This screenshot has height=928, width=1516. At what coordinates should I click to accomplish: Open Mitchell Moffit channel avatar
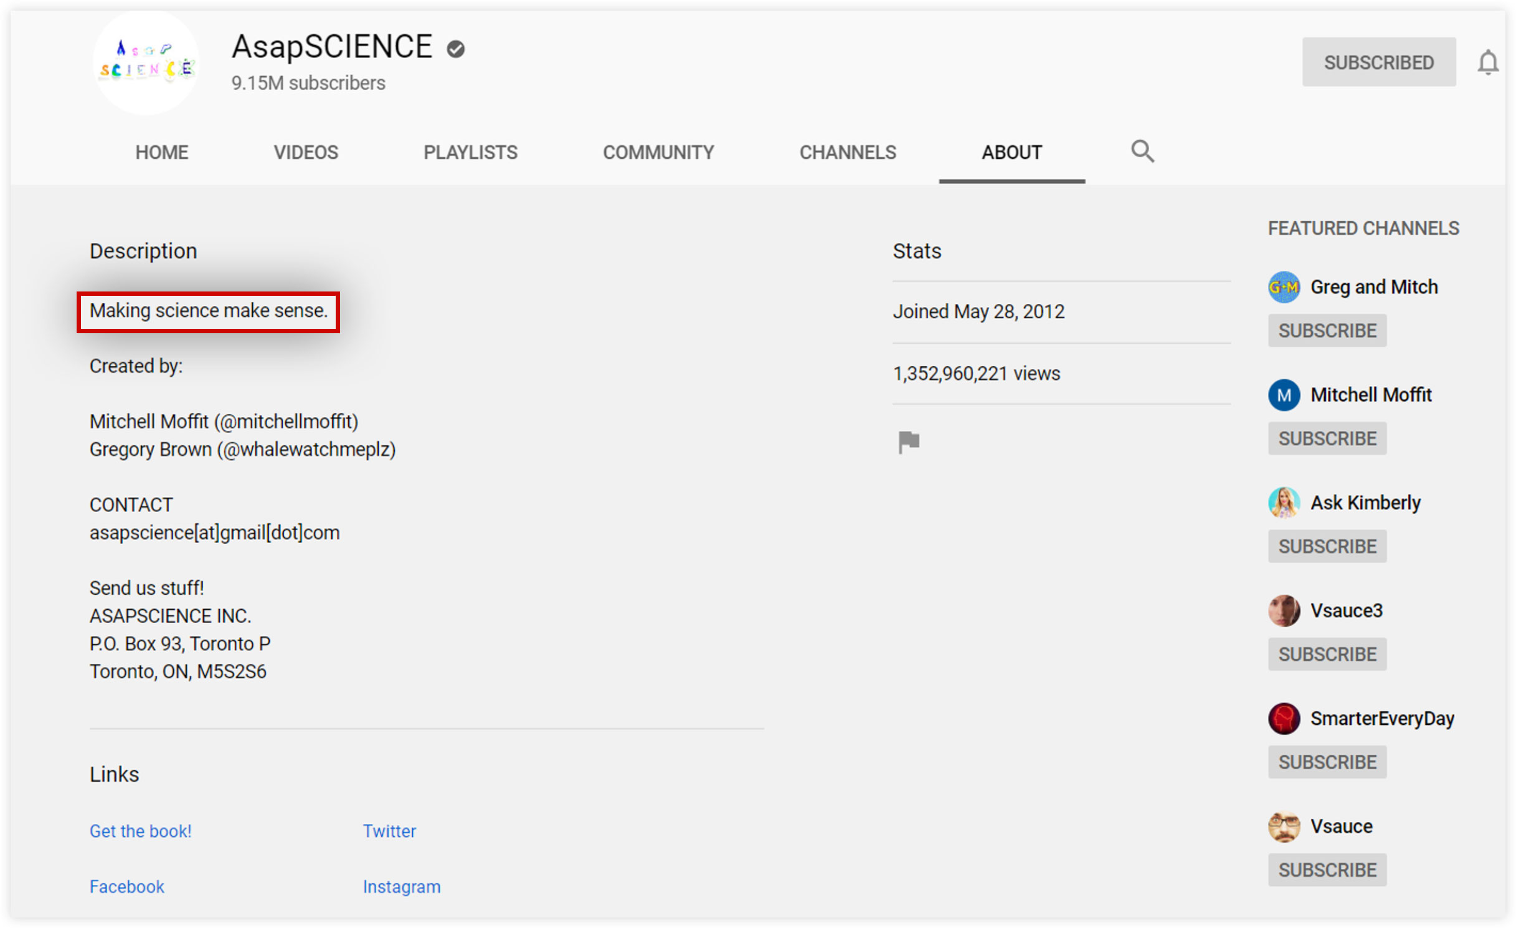(x=1284, y=395)
